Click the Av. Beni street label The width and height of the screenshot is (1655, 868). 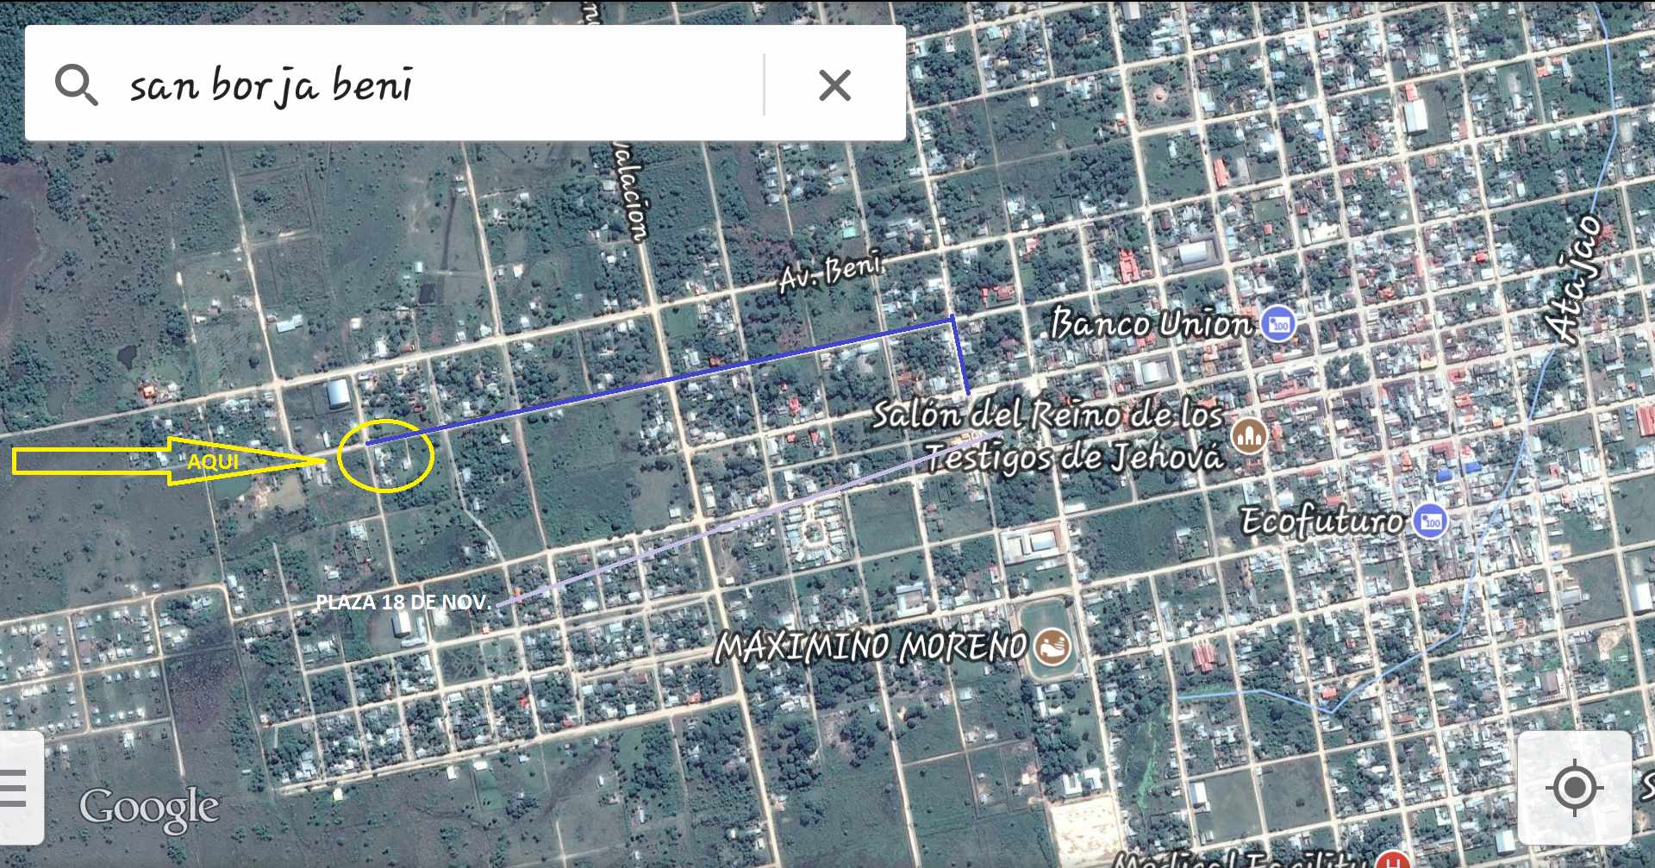[x=830, y=272]
